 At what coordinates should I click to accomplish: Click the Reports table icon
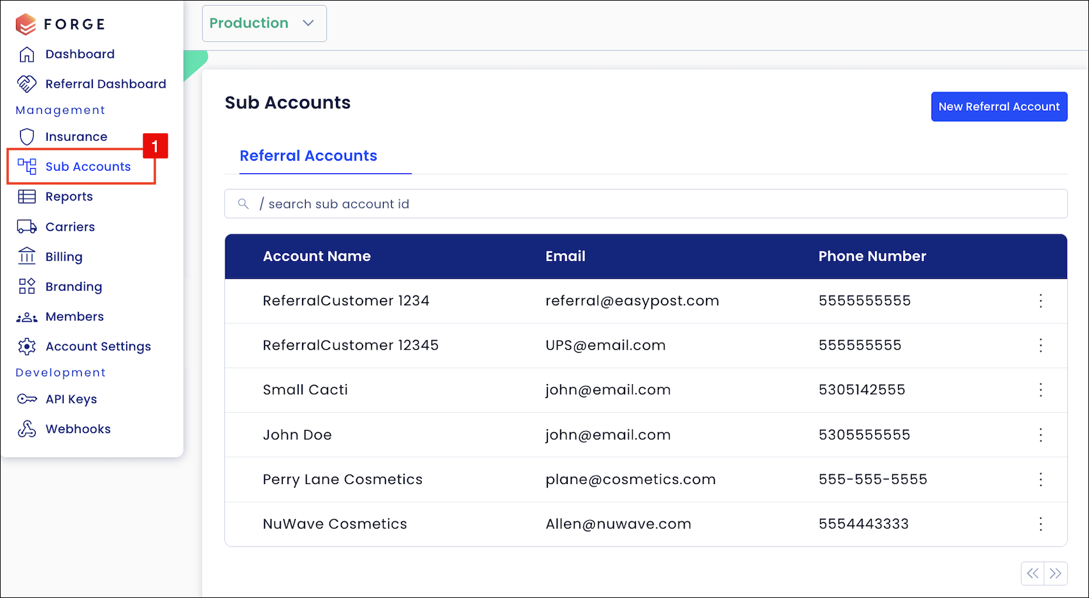pyautogui.click(x=27, y=197)
